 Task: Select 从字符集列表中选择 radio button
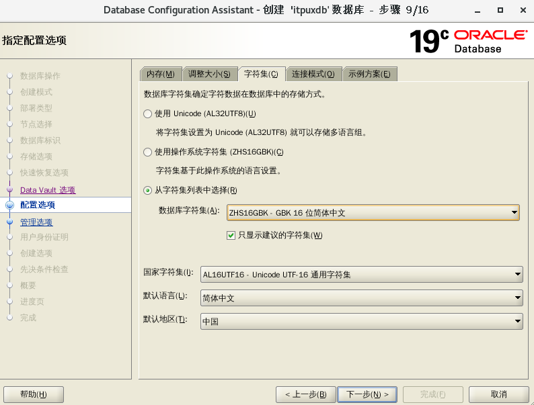(x=147, y=191)
